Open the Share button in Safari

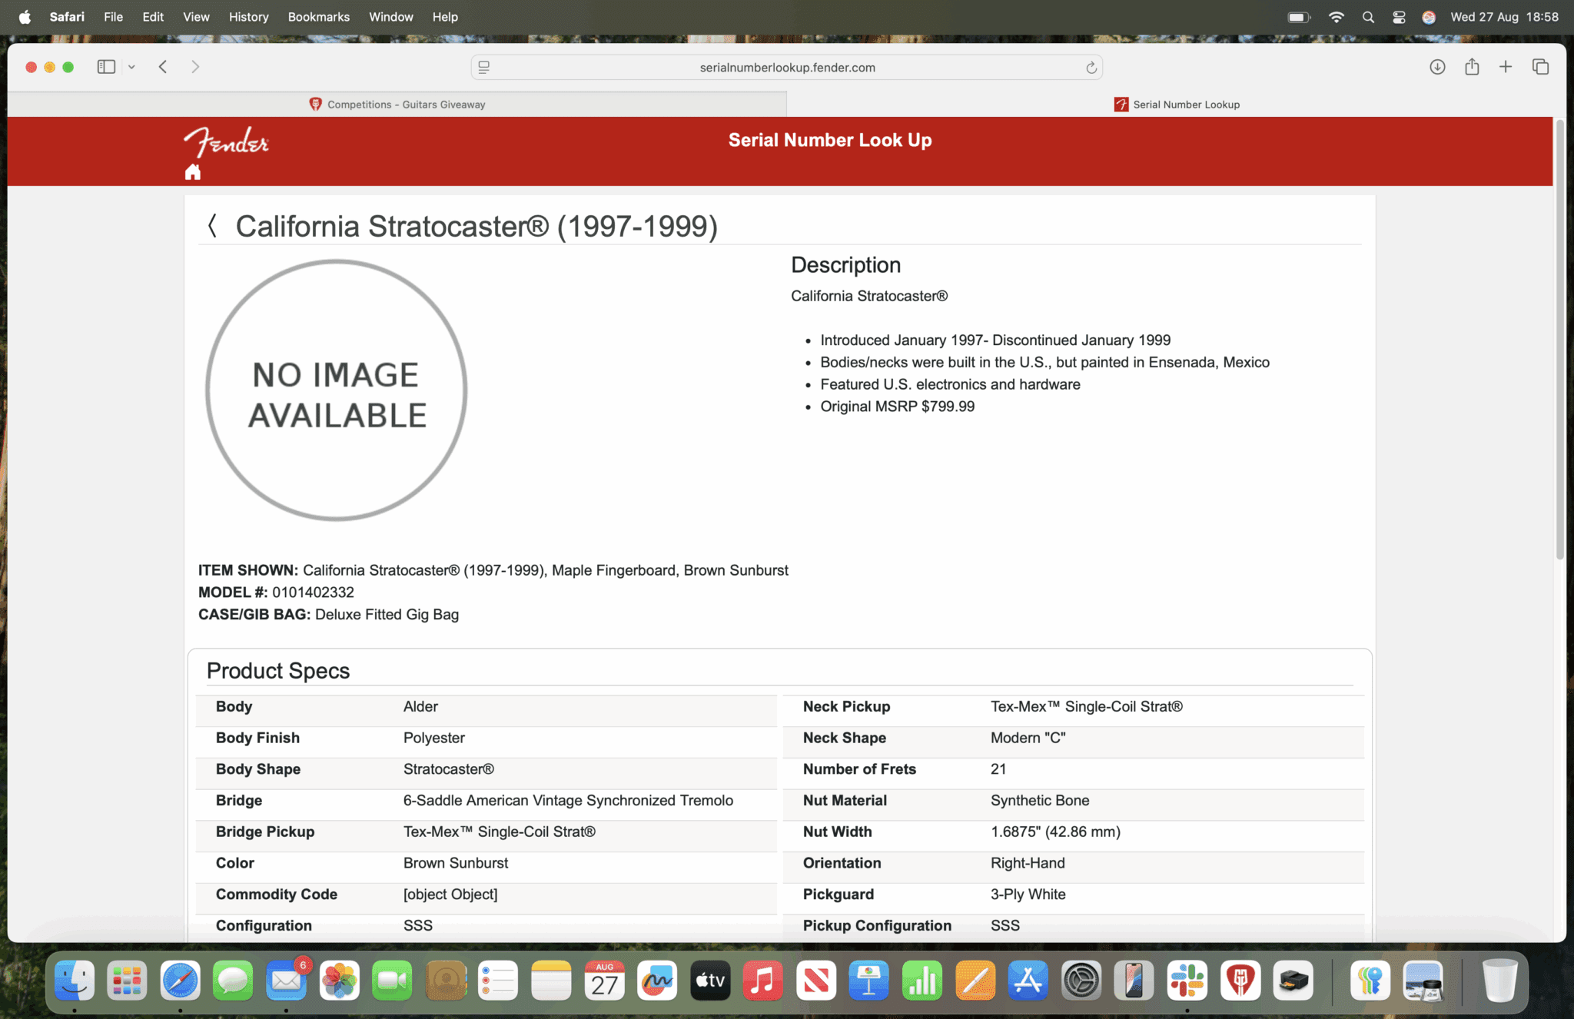1472,67
